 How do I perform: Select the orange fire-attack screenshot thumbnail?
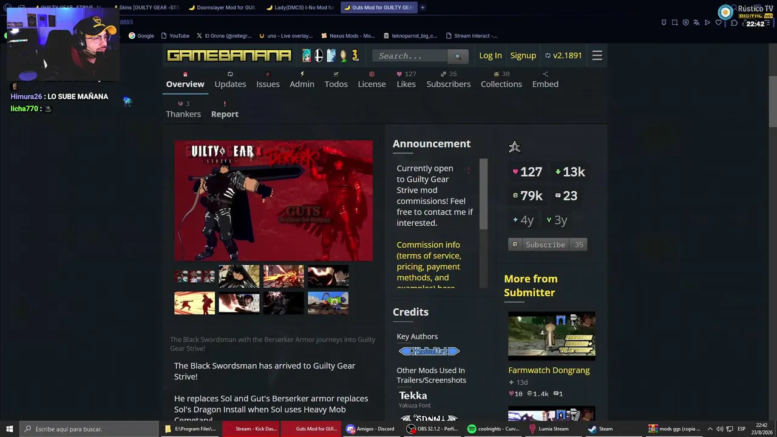(x=283, y=277)
